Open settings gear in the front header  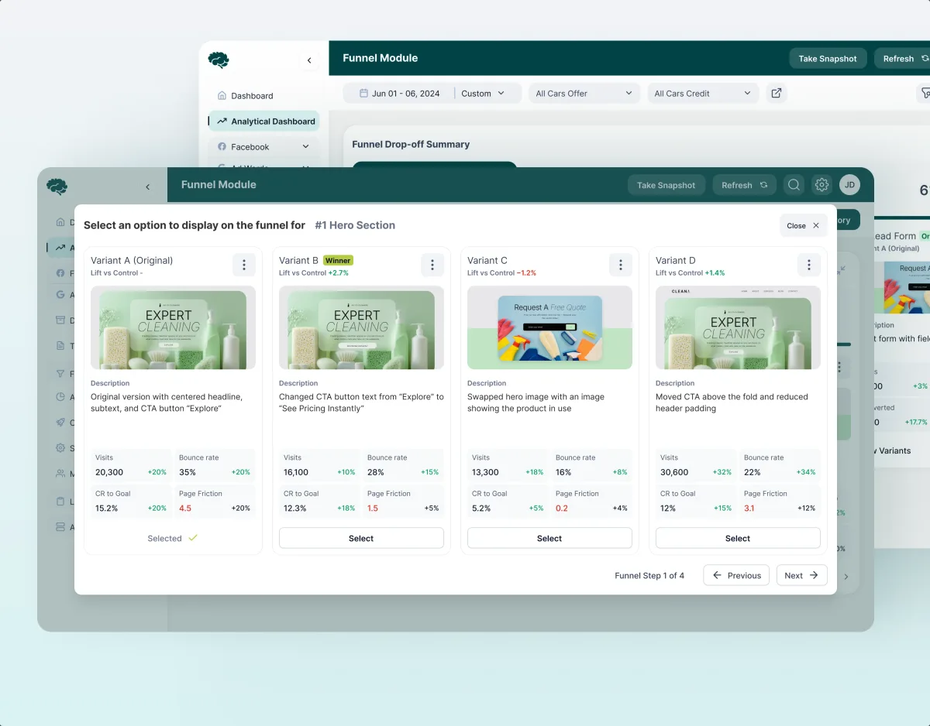pyautogui.click(x=821, y=185)
